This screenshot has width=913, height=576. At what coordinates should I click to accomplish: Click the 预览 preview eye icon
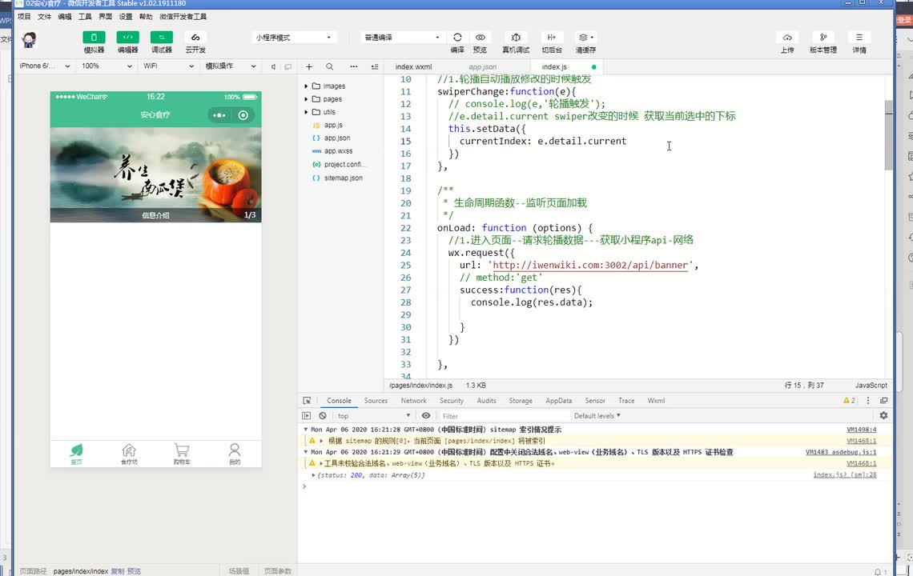click(480, 38)
